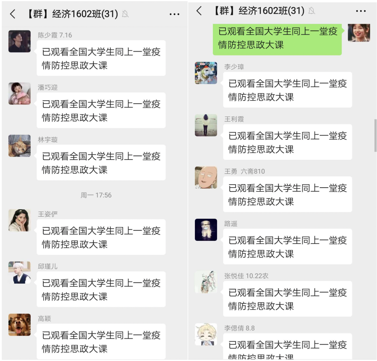Viewport: 377px width, 361px height.
Task: Tap the back arrow in left chat
Action: point(13,14)
